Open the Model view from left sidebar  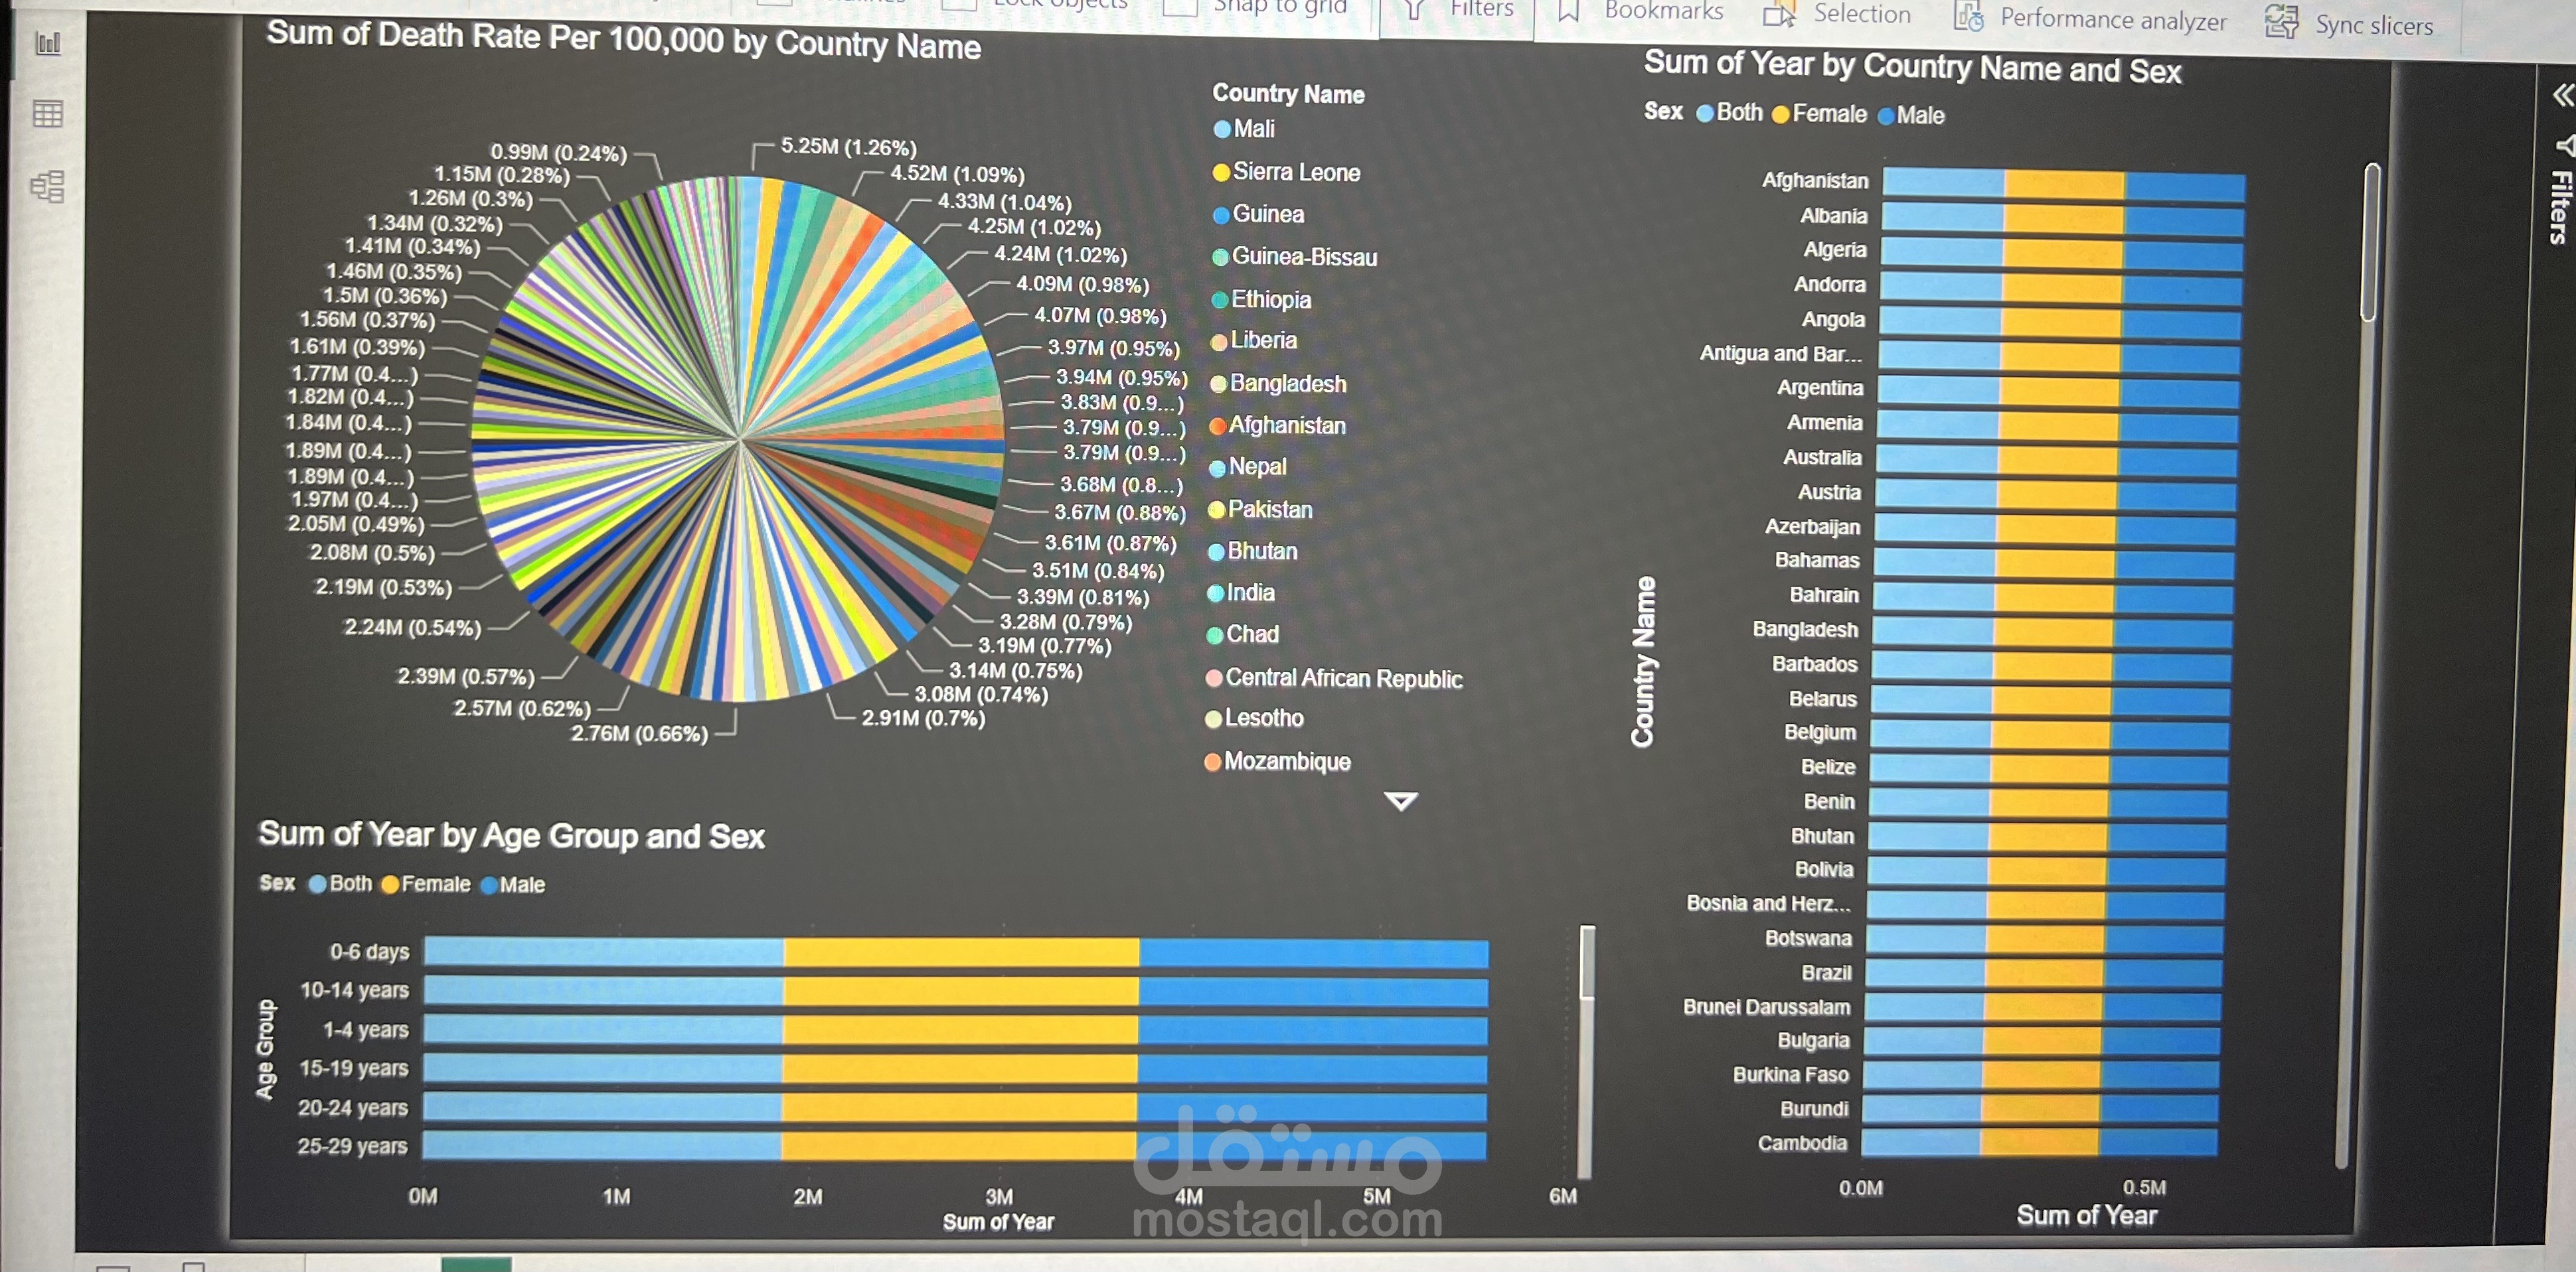coord(47,186)
